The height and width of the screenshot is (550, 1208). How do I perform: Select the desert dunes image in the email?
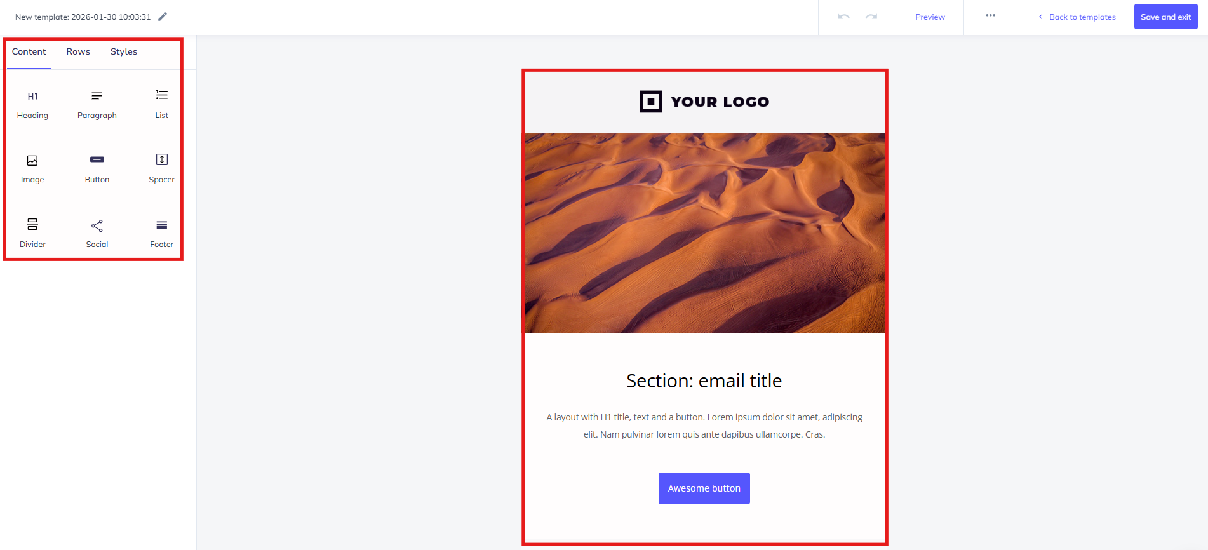pos(704,232)
